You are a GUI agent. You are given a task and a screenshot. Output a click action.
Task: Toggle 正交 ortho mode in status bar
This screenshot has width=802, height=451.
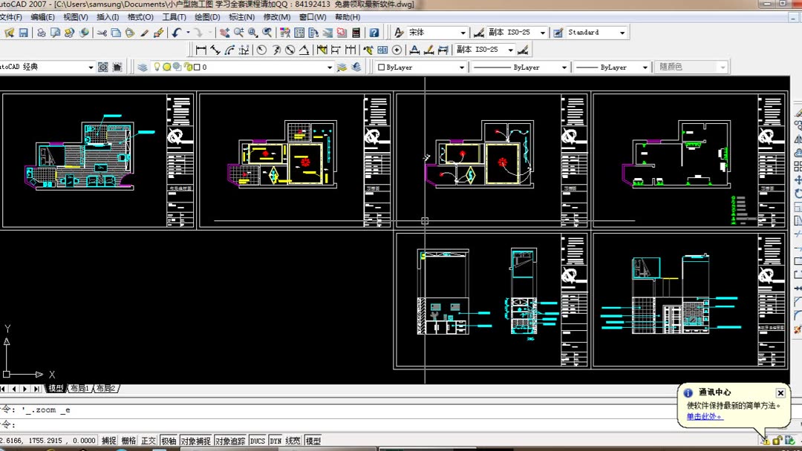149,441
